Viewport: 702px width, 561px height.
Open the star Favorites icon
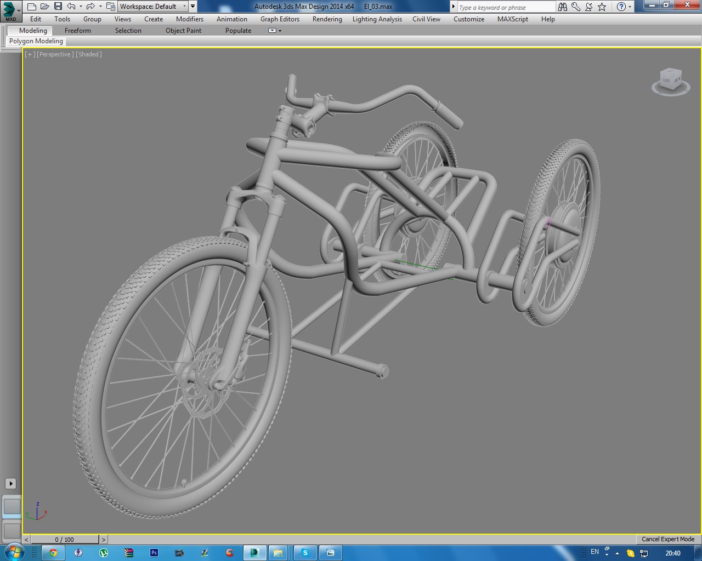click(602, 7)
